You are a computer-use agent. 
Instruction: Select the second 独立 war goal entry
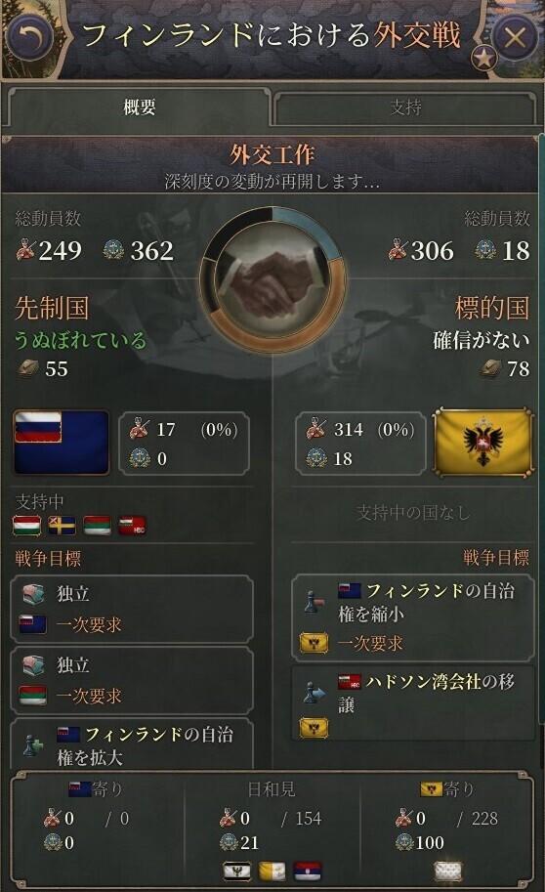132,680
